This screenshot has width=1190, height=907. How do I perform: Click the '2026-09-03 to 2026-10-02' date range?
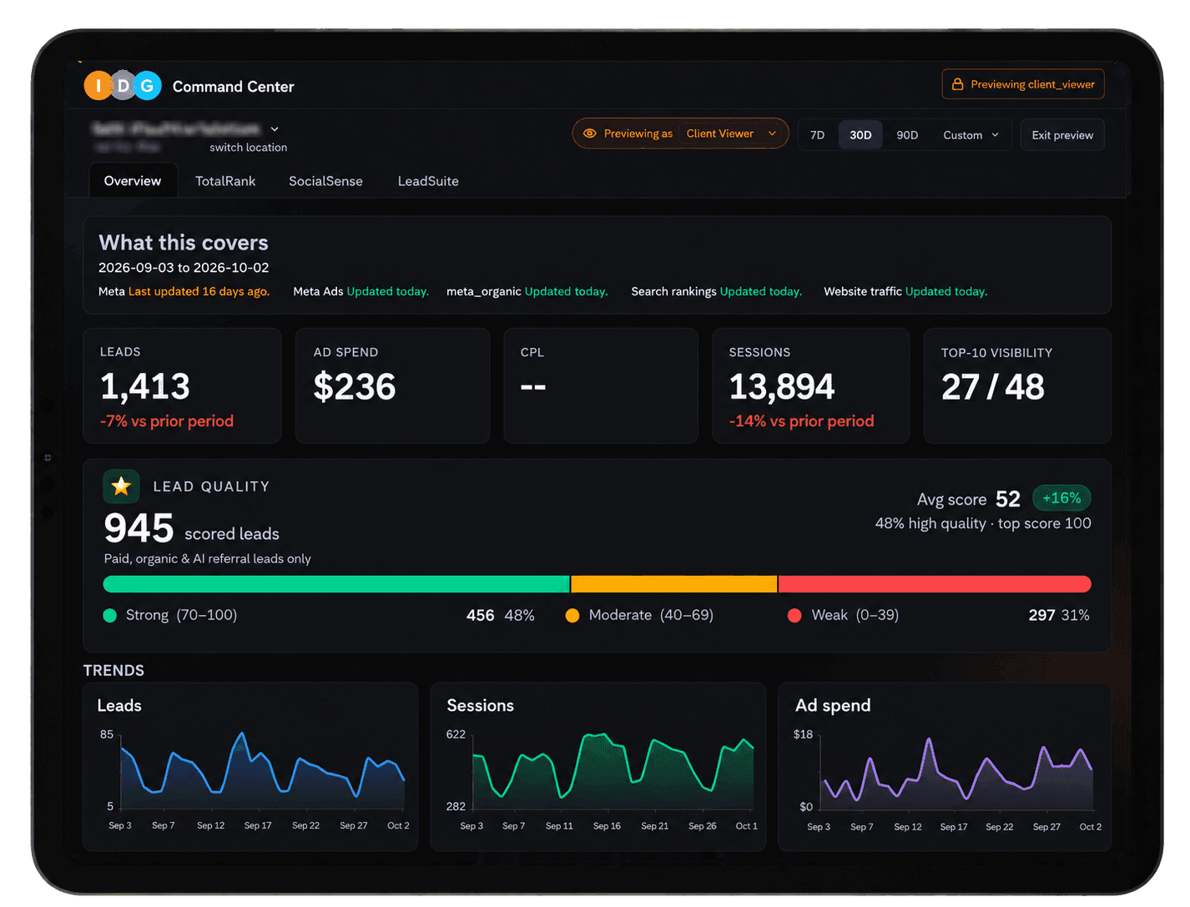point(184,268)
